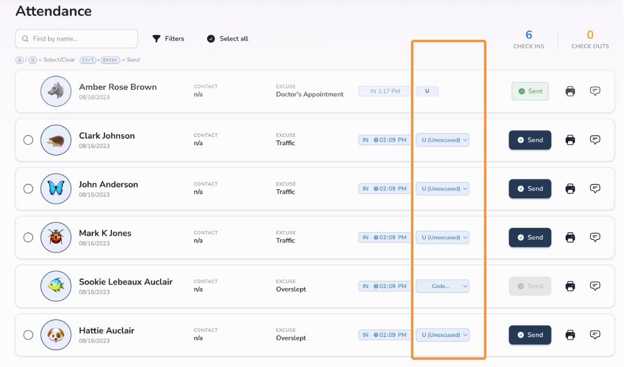Click Sent status for Amber Rose Brown

pyautogui.click(x=530, y=92)
